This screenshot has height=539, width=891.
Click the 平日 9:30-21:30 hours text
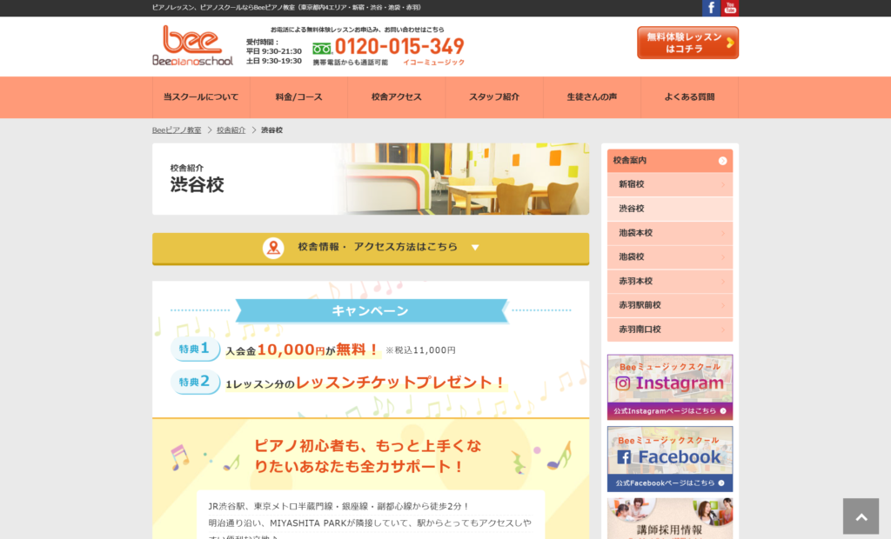pyautogui.click(x=274, y=51)
